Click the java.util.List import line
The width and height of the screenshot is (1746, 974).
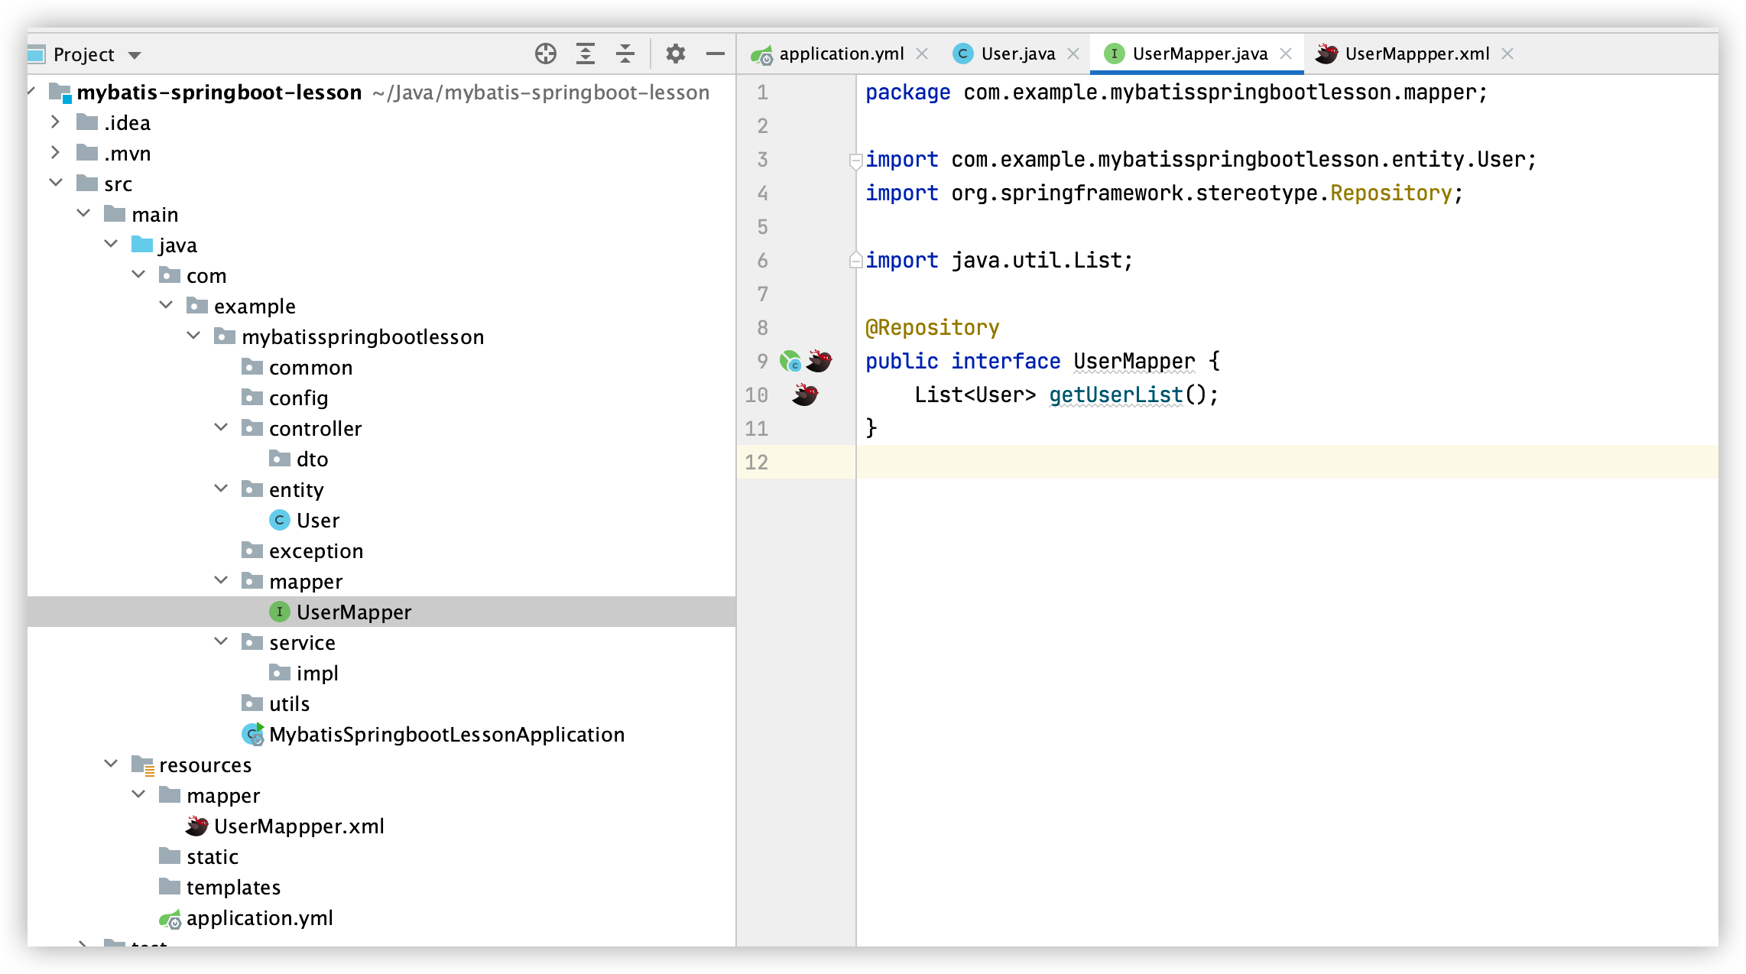pyautogui.click(x=998, y=260)
